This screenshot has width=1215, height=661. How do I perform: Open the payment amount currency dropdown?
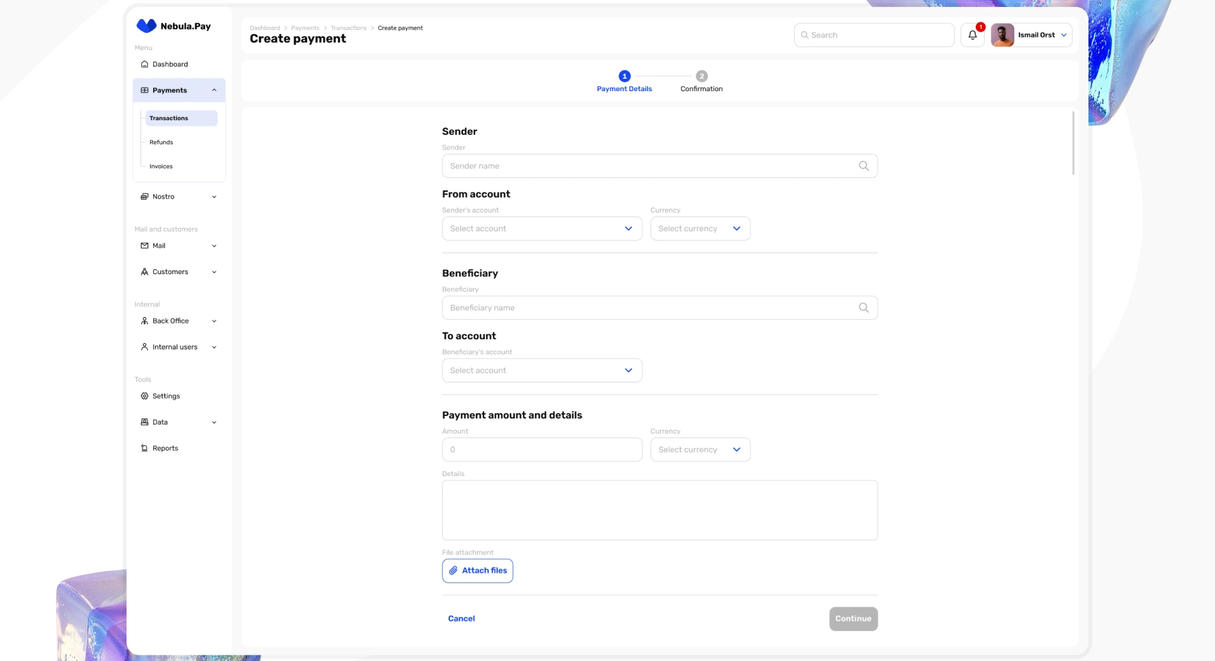[700, 450]
